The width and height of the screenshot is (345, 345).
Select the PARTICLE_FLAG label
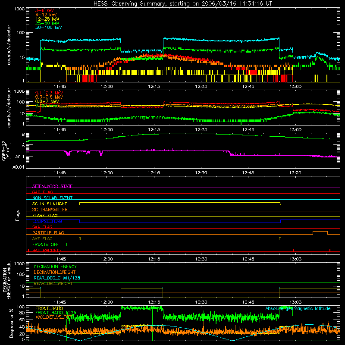[x=48, y=233]
